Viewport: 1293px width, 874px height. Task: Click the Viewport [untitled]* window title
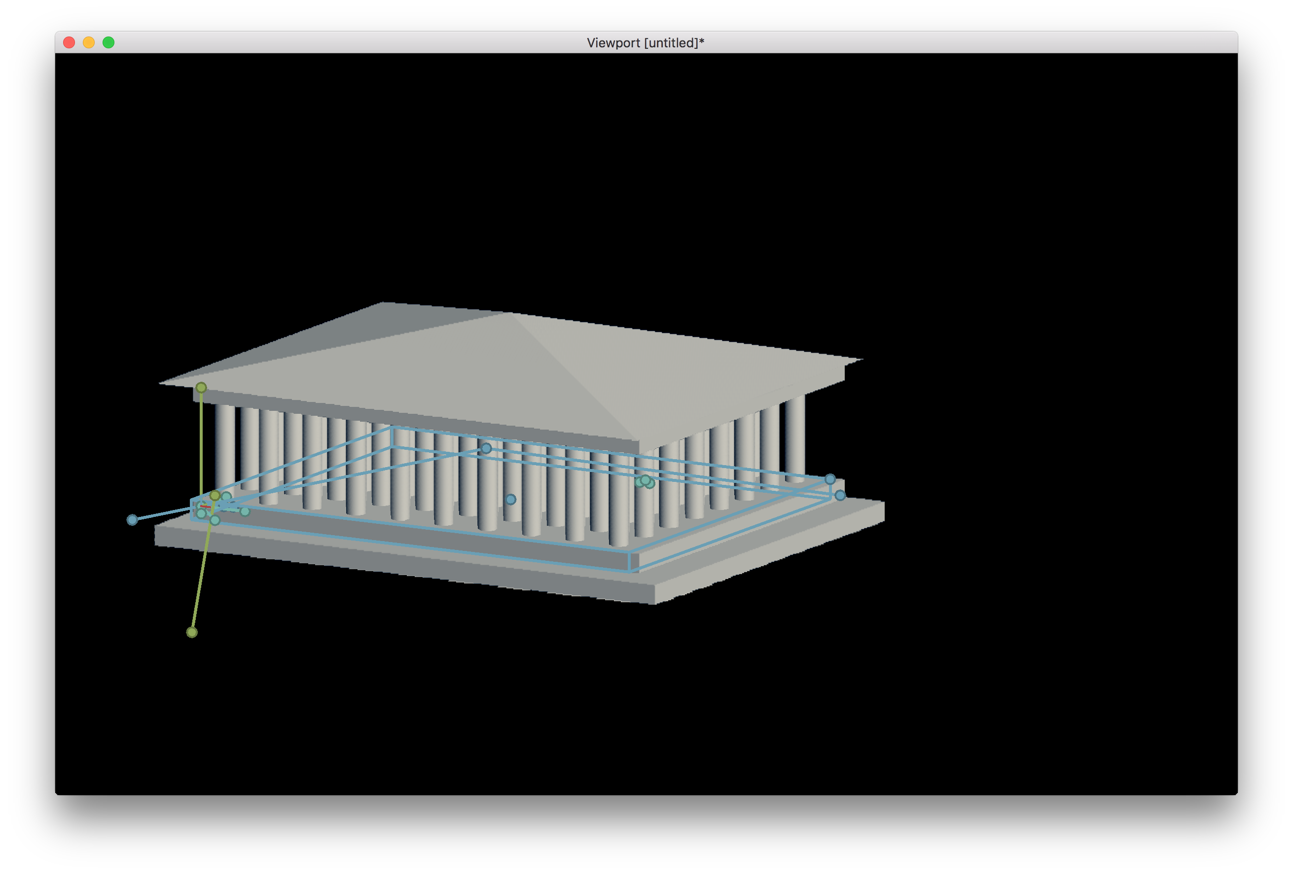coord(646,43)
